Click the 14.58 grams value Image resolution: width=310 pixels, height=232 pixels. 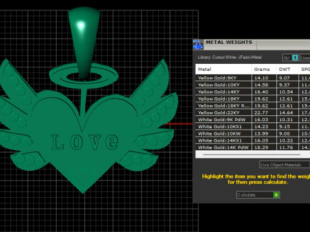[x=262, y=85]
